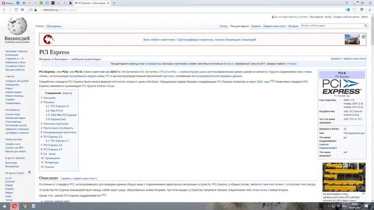Viewport: 374px width, 210px height.
Task: Click the blue shield ad-blocker icon
Action: pos(348,10)
